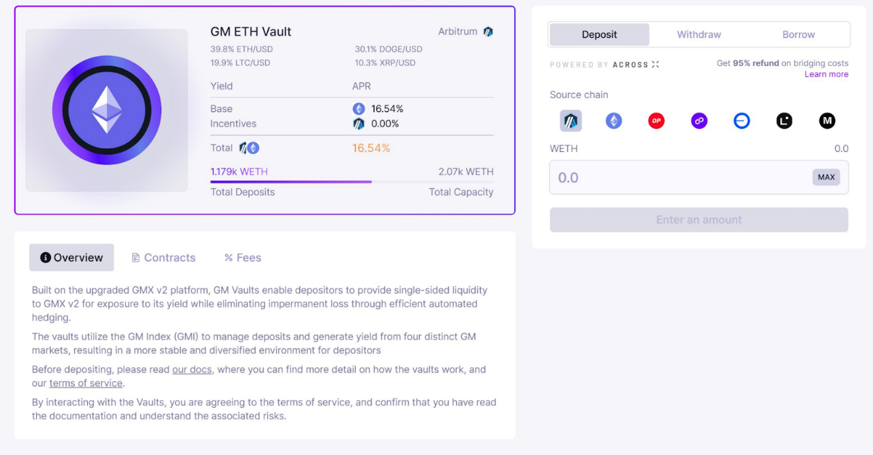The image size is (873, 455).
Task: Select the Deposit tab
Action: pos(599,34)
